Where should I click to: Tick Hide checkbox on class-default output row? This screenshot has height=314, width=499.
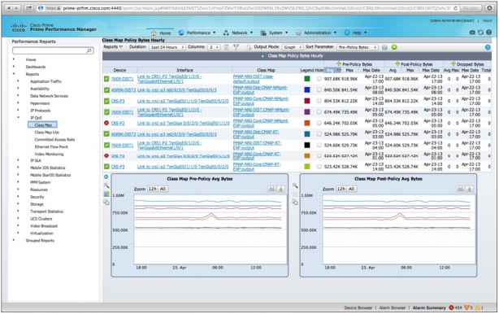click(319, 79)
